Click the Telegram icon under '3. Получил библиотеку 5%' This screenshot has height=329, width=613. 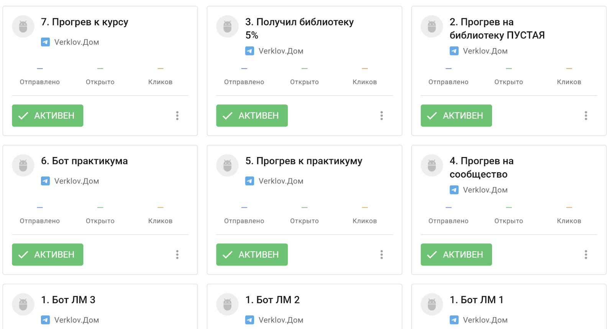click(250, 50)
